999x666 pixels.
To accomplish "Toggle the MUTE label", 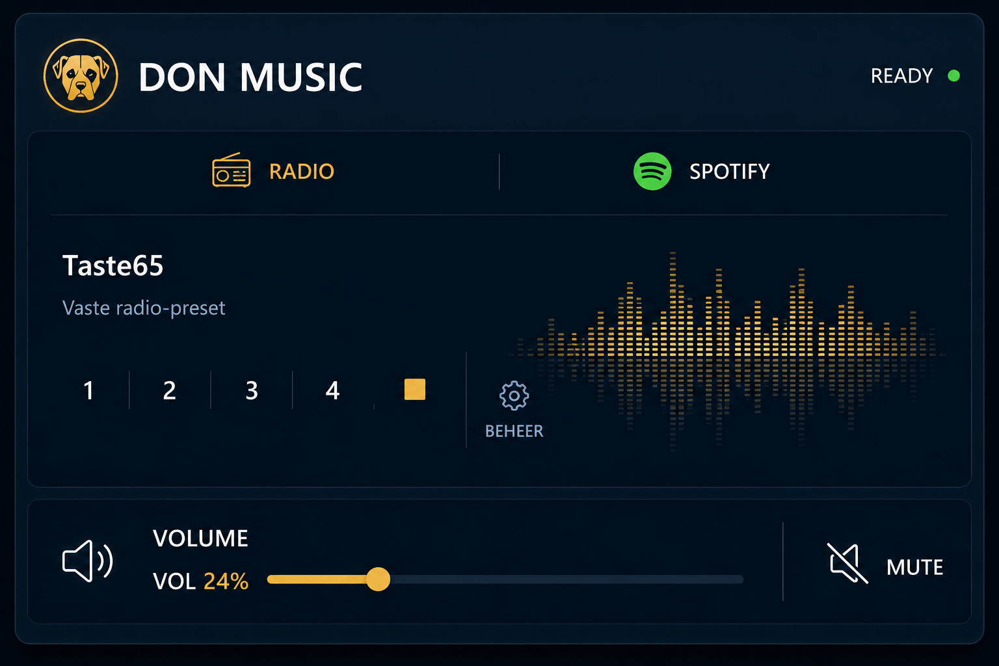I will pos(914,567).
